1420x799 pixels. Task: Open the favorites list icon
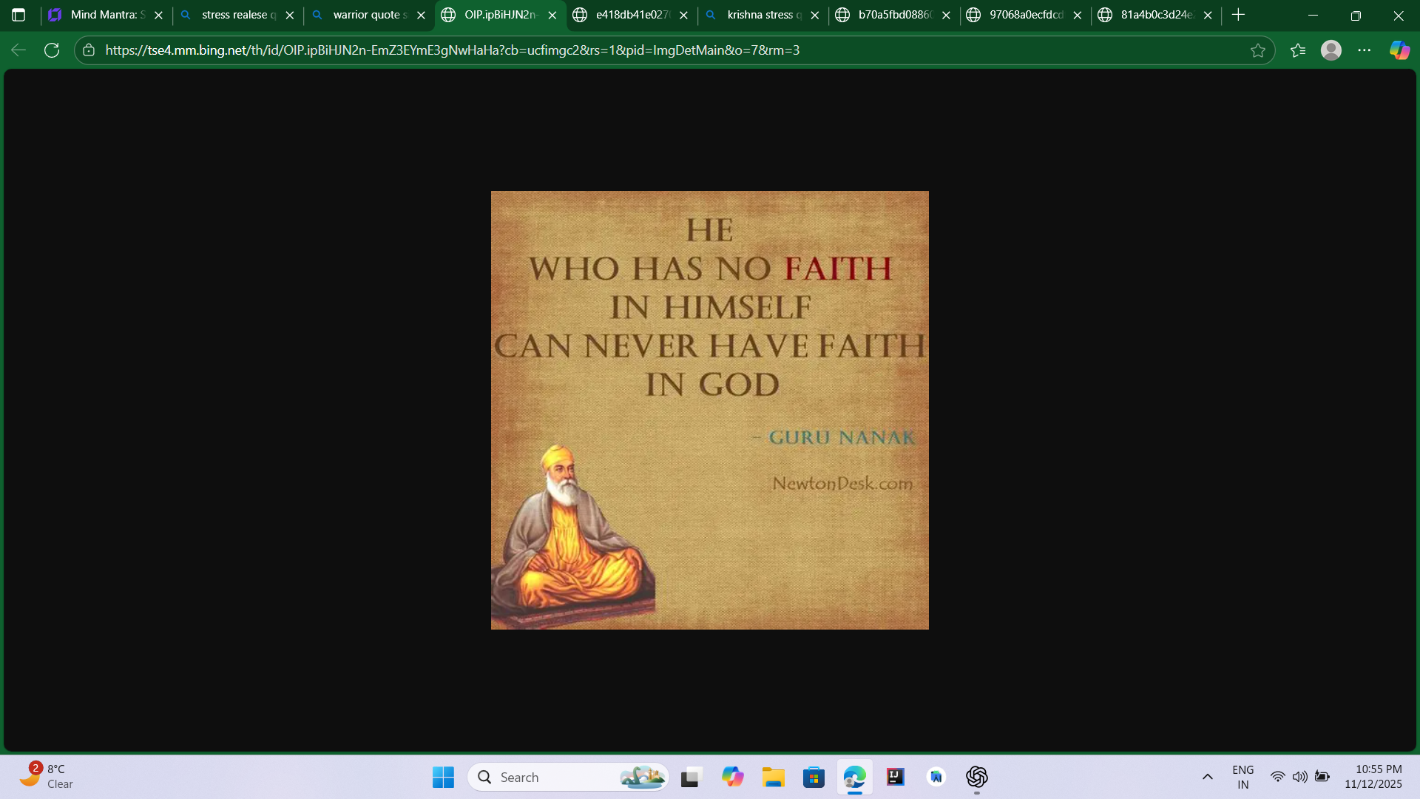[1297, 50]
